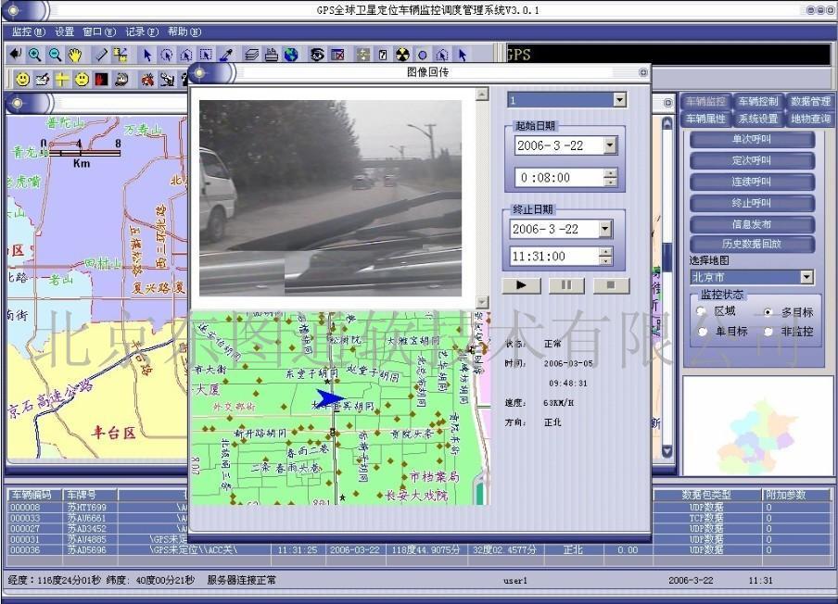This screenshot has width=838, height=604.
Task: Select the zoom in magnifier tool
Action: (34, 54)
